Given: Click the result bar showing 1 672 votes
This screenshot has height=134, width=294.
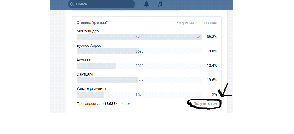Looking at the screenshot, I should click(139, 95).
